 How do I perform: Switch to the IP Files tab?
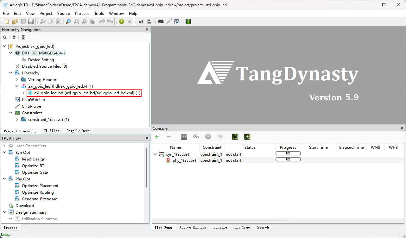51,131
